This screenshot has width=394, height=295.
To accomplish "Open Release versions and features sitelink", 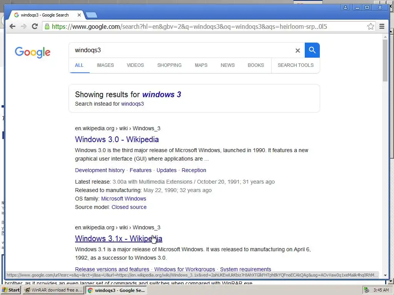I will click(x=112, y=269).
